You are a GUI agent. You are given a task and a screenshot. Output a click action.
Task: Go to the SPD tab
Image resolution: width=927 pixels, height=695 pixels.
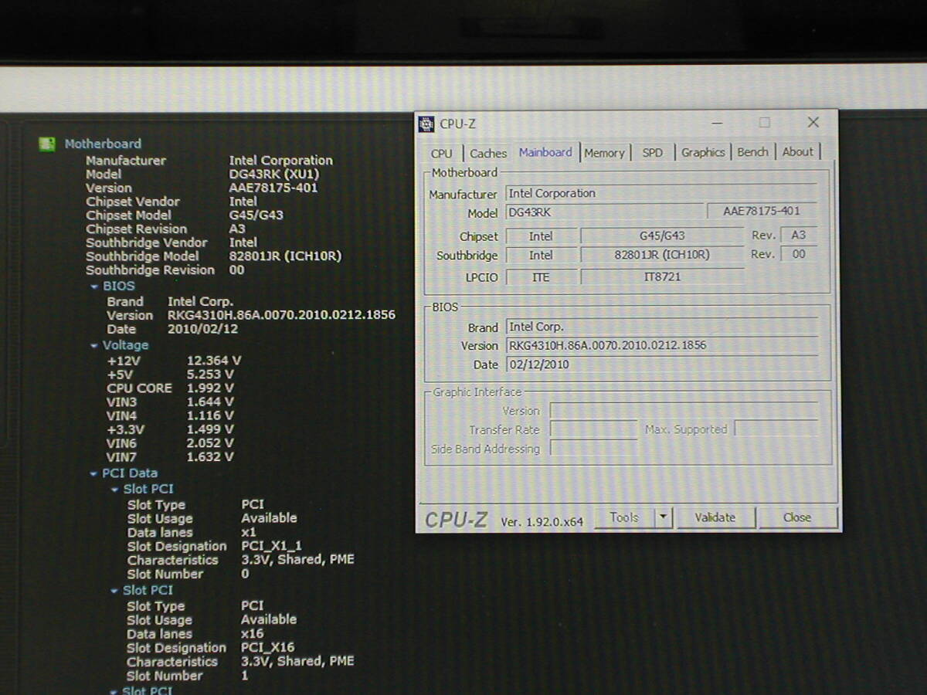point(653,153)
